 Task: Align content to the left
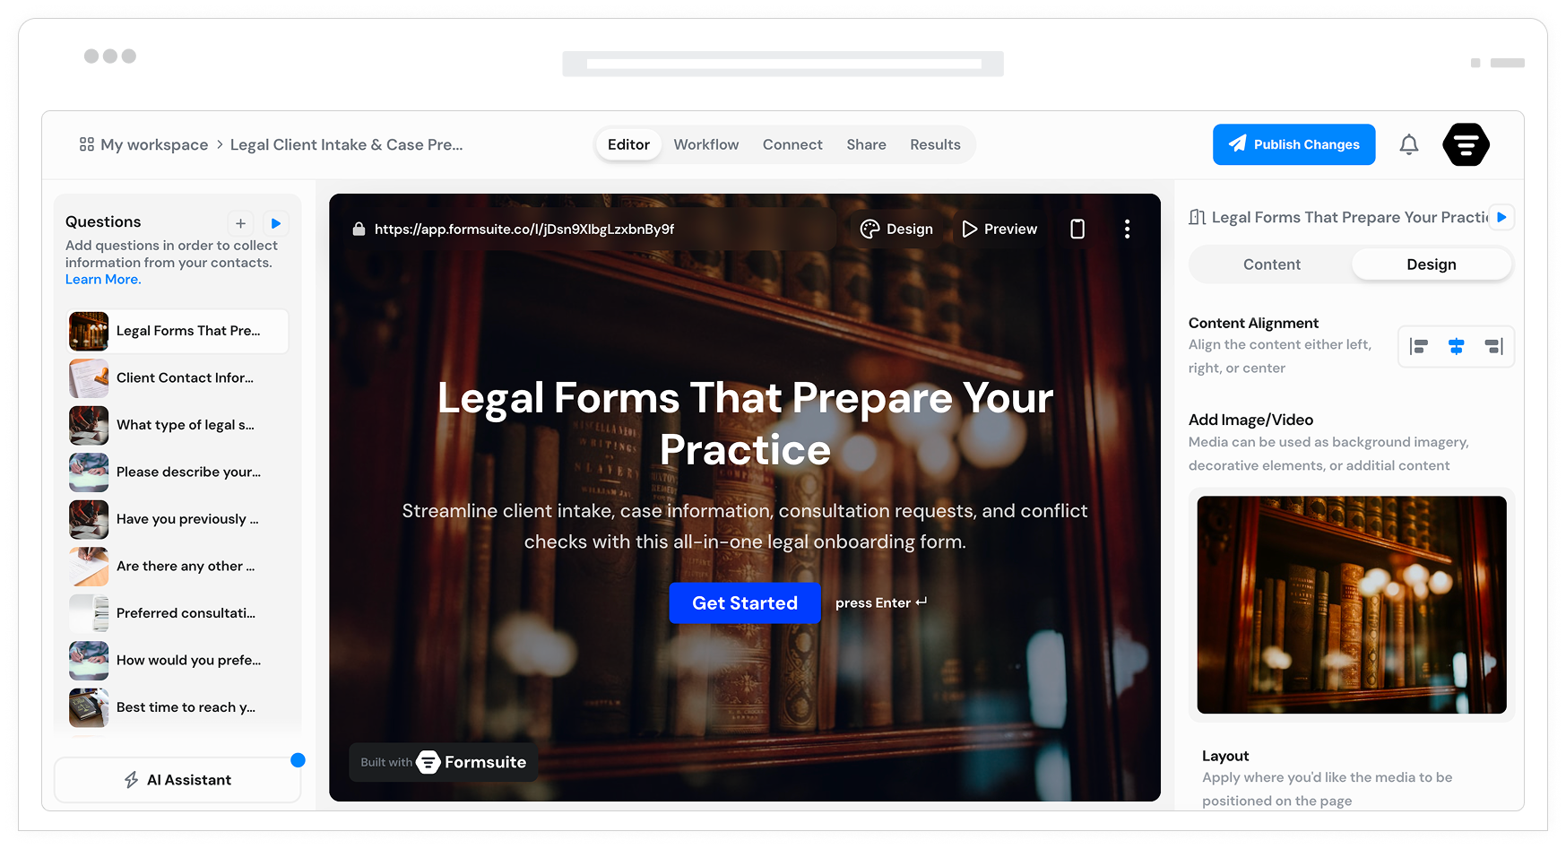[x=1418, y=347]
